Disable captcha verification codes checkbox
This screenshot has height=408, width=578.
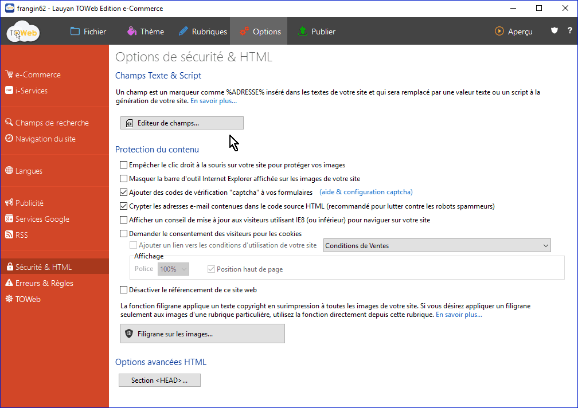point(123,193)
